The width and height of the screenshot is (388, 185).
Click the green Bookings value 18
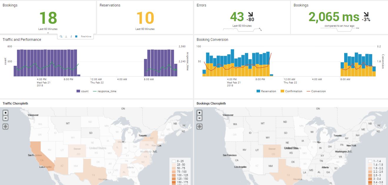[48, 18]
